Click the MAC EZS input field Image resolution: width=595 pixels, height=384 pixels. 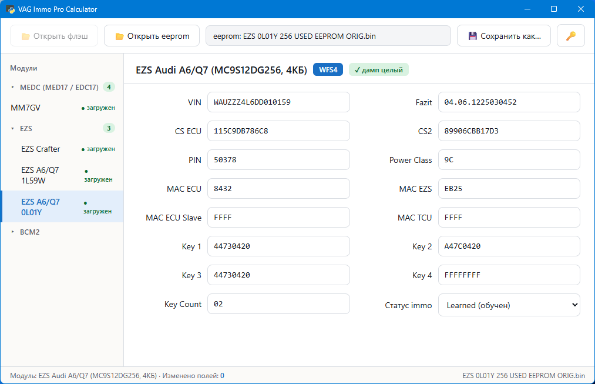point(509,189)
